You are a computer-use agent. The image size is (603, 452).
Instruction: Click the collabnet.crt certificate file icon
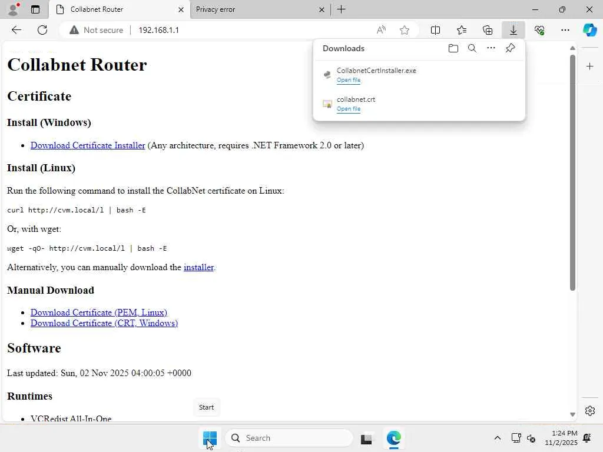327,104
